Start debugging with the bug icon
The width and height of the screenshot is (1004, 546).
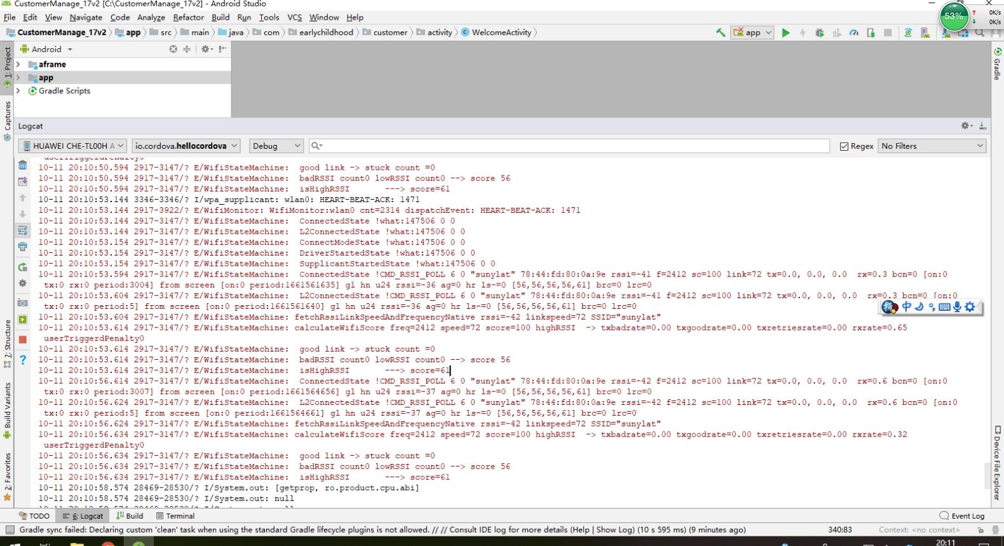[820, 33]
